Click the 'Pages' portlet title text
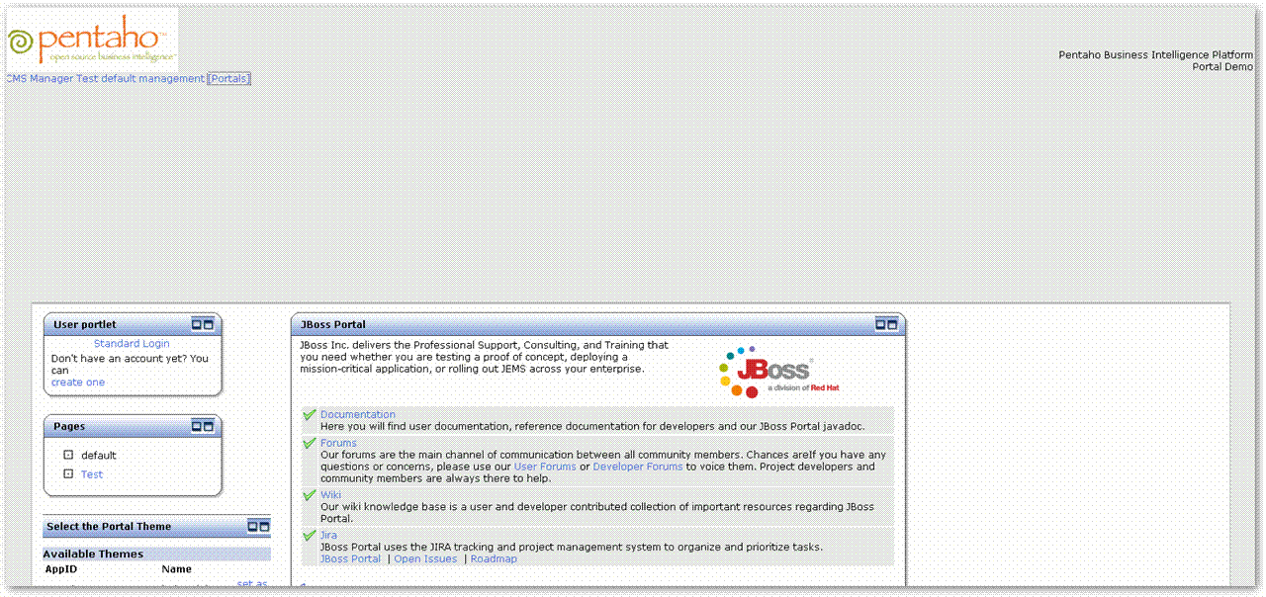 pyautogui.click(x=69, y=427)
